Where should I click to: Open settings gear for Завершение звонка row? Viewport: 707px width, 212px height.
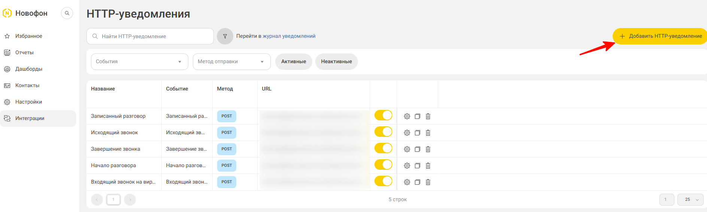point(407,149)
